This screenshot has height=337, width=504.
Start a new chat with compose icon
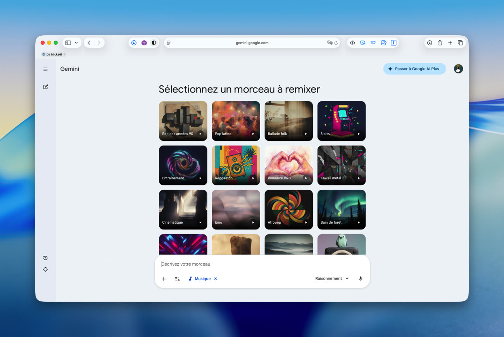point(45,87)
